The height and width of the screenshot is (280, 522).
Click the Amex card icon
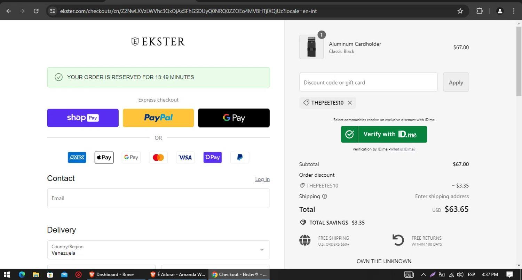[x=77, y=157]
